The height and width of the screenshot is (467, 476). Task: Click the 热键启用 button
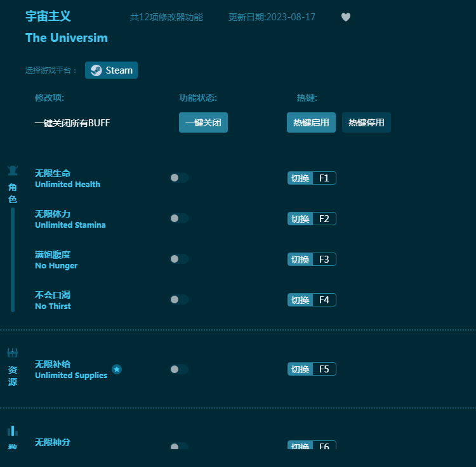[x=311, y=122]
